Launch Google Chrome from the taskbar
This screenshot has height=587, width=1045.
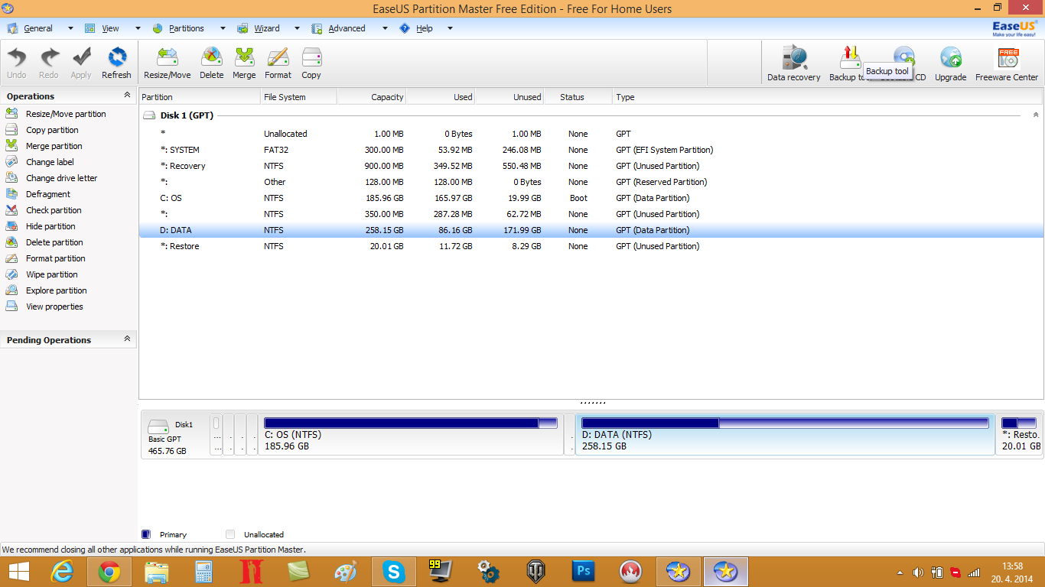109,571
